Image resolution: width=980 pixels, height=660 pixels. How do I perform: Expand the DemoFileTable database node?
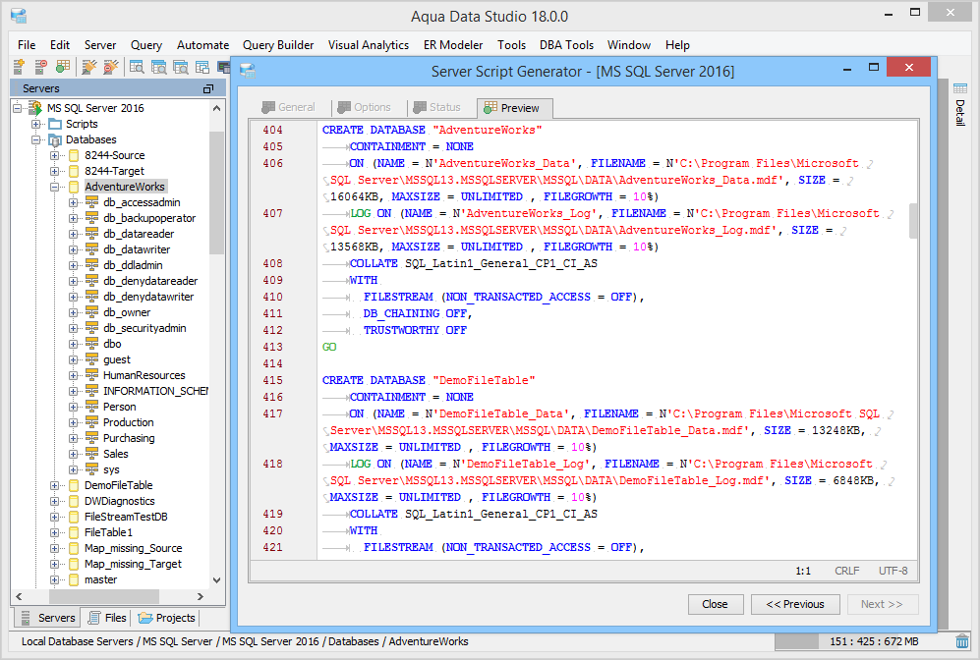[x=55, y=485]
